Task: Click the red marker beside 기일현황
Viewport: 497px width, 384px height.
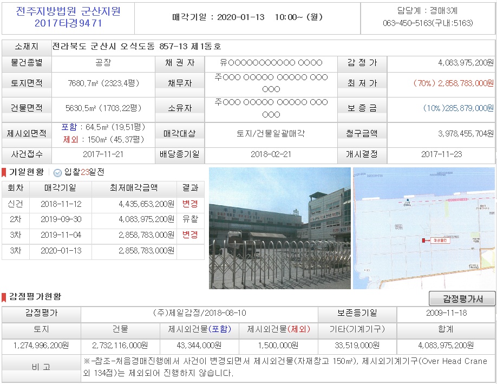Action: pos(4,172)
